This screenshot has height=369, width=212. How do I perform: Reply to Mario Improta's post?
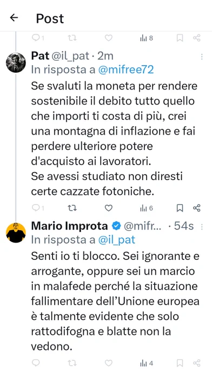tap(36, 362)
